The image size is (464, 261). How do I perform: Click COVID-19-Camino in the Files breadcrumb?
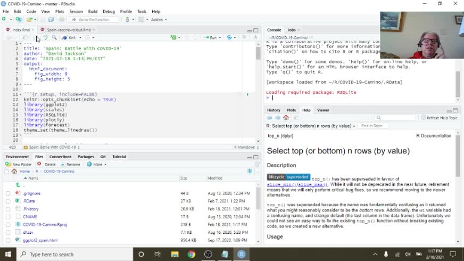59,171
